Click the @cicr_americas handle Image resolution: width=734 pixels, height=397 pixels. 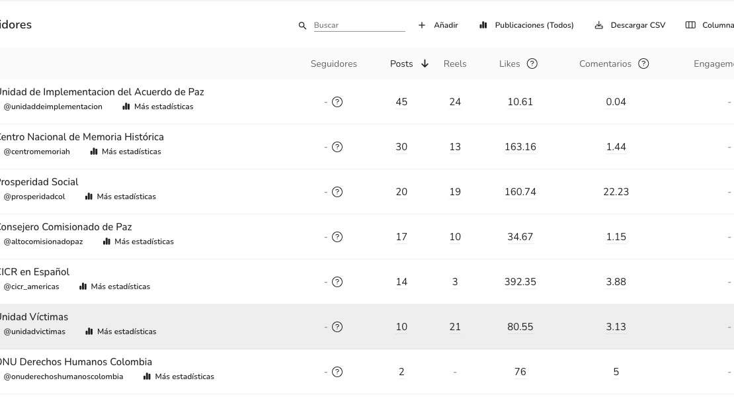point(31,287)
